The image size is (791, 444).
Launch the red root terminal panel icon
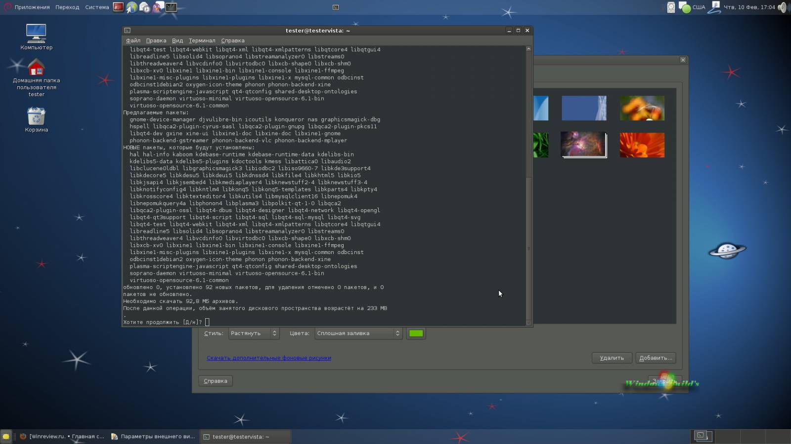point(118,7)
